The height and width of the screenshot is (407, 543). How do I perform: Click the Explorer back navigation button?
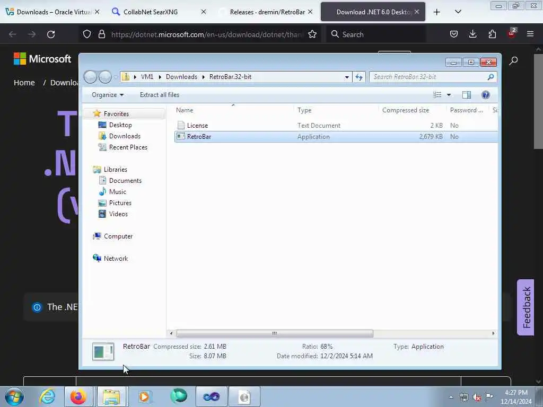[90, 77]
